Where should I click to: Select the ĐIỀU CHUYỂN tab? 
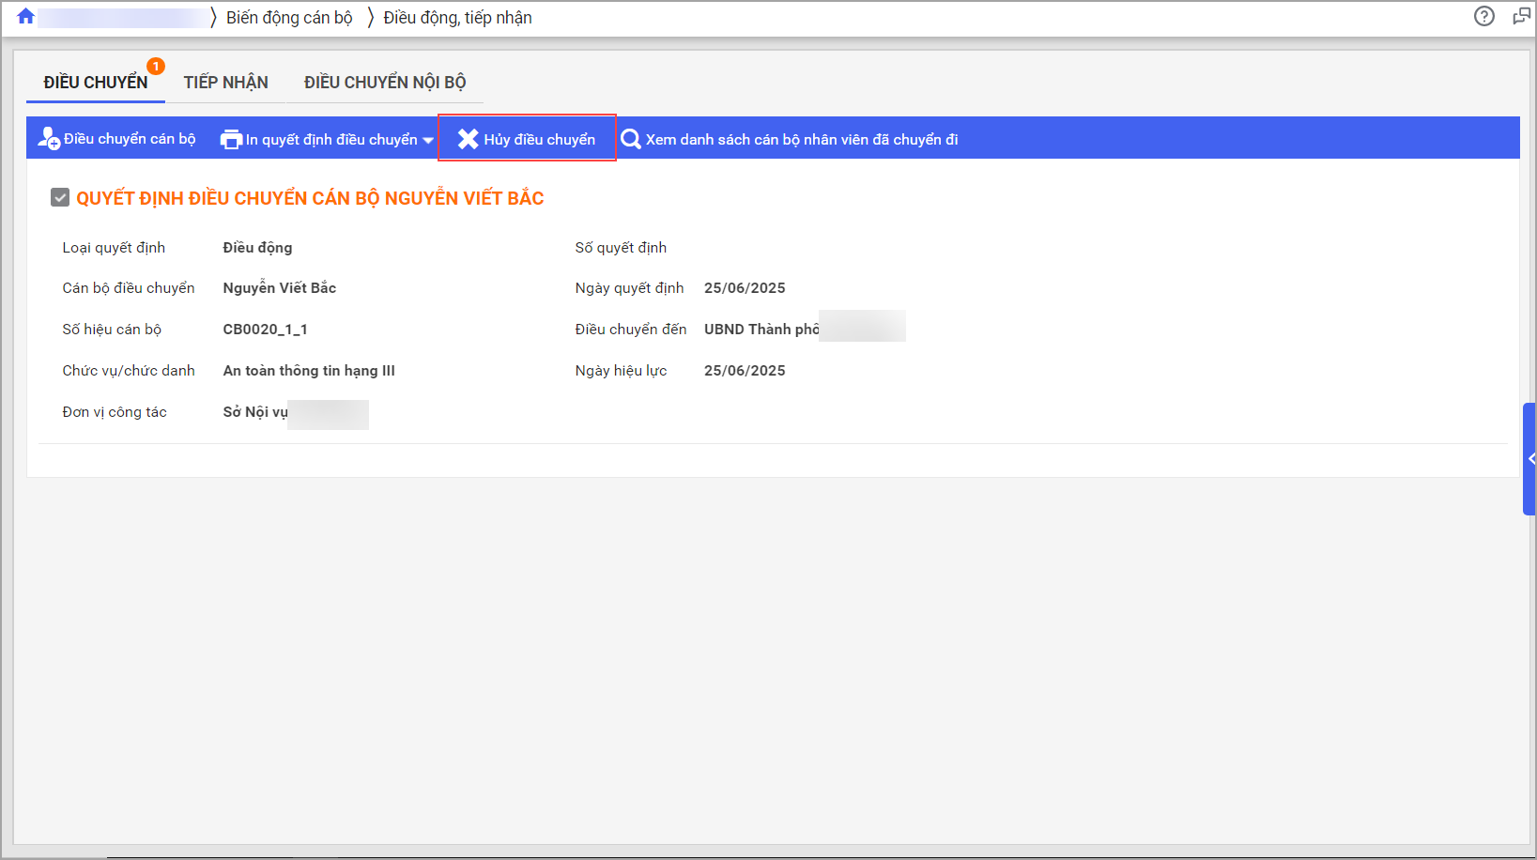coord(95,83)
